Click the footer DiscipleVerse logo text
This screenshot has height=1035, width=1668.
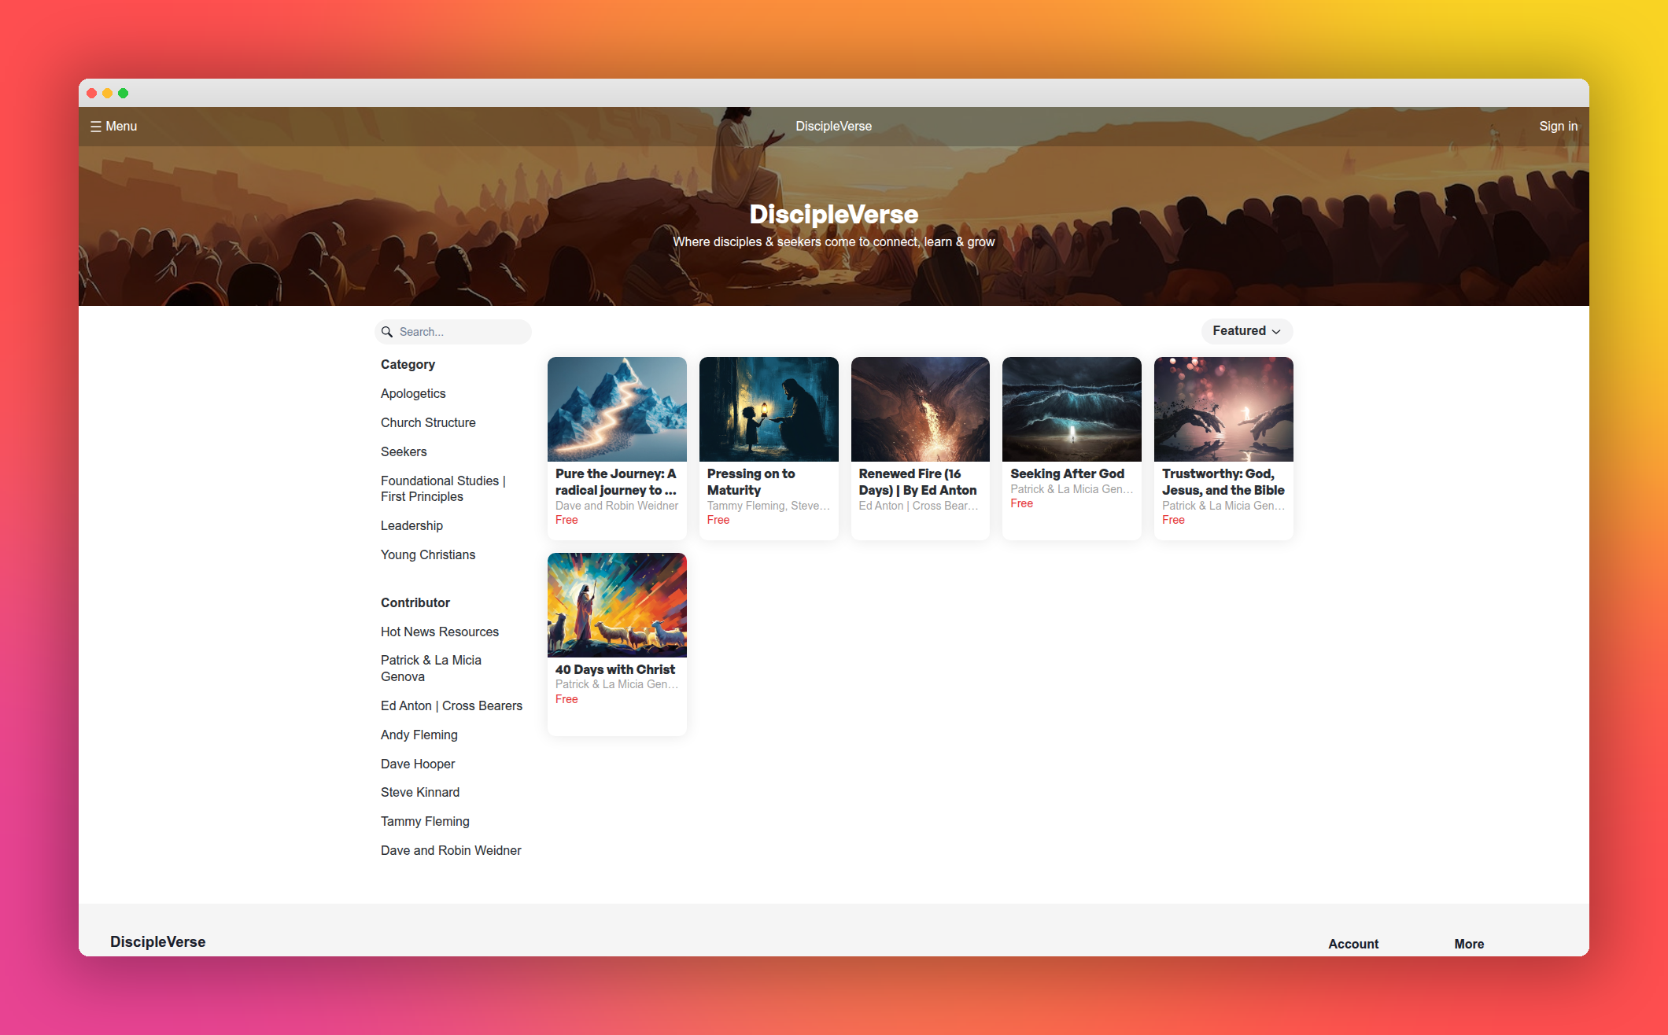coord(157,941)
